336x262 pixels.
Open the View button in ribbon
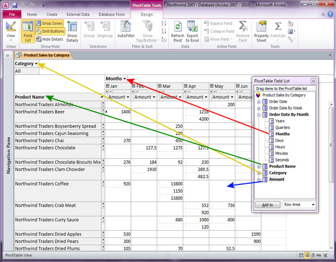point(11,31)
